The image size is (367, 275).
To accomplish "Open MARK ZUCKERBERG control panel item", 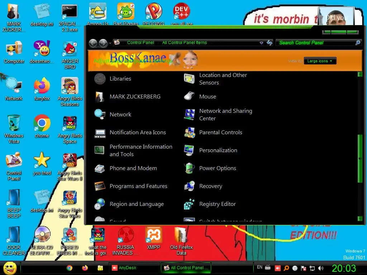I will (x=128, y=97).
